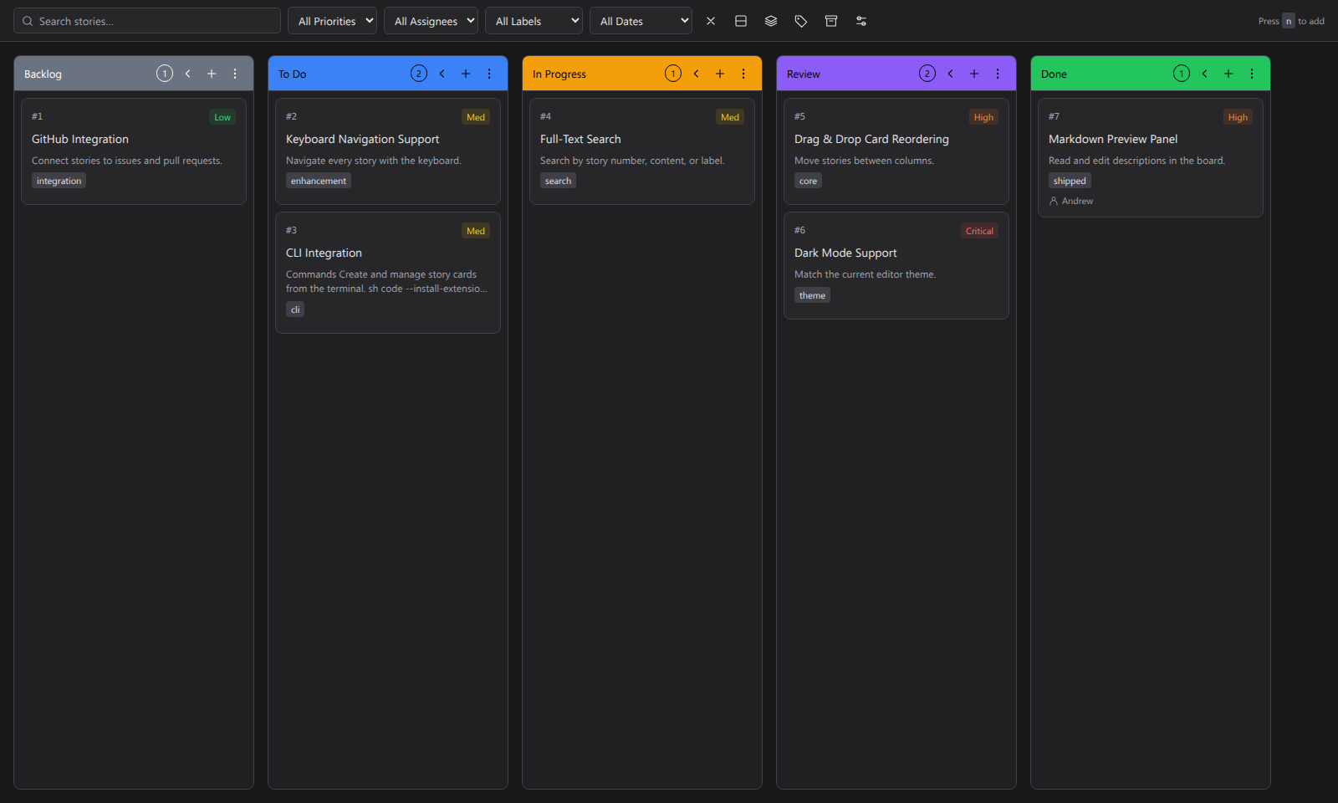Click Med priority badge on story #4
The image size is (1338, 803).
click(x=730, y=117)
